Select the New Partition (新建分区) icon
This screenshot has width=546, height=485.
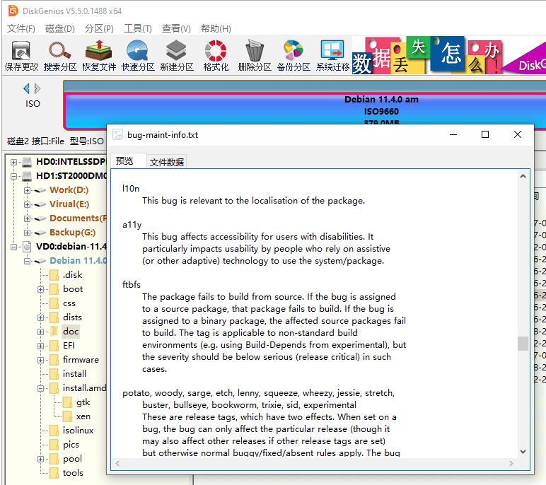pos(177,55)
